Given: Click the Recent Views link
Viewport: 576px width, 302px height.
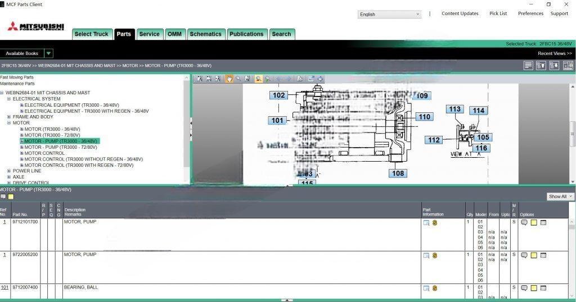Looking at the screenshot, I should [555, 53].
